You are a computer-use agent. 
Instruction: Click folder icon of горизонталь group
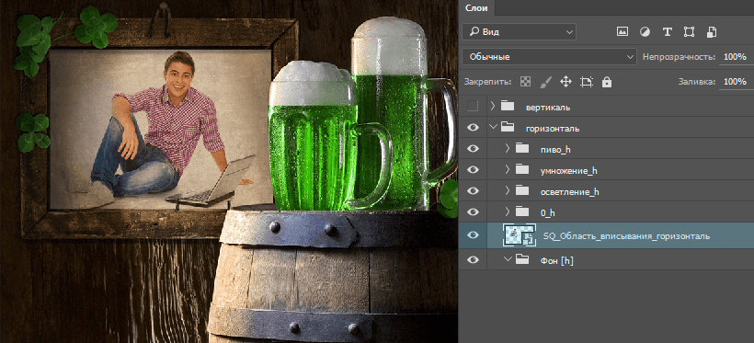[508, 128]
